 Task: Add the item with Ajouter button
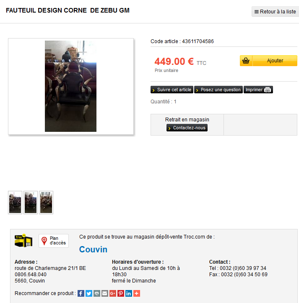pos(275,61)
